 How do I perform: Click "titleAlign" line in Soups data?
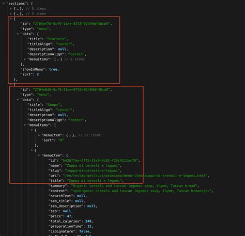click(x=51, y=110)
